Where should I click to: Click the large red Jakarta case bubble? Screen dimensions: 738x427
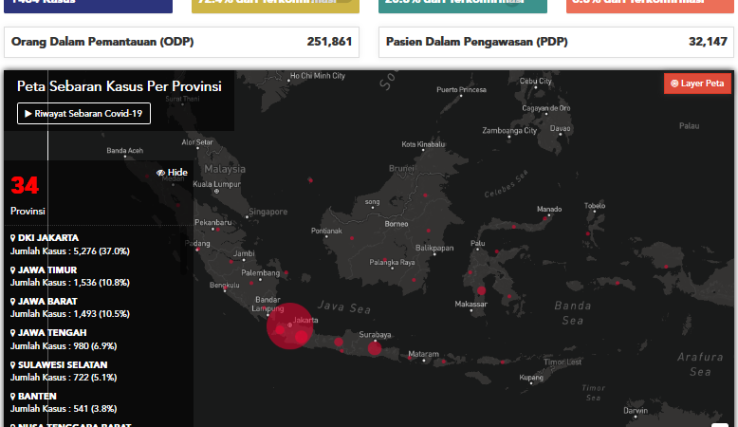point(289,325)
